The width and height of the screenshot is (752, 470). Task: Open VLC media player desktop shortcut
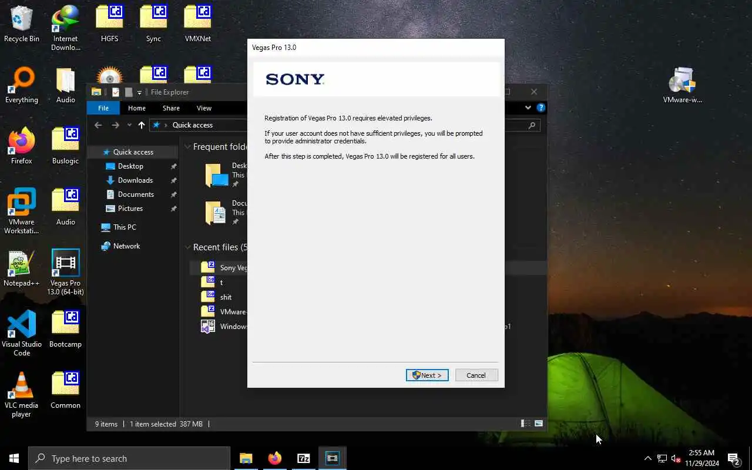(x=22, y=395)
